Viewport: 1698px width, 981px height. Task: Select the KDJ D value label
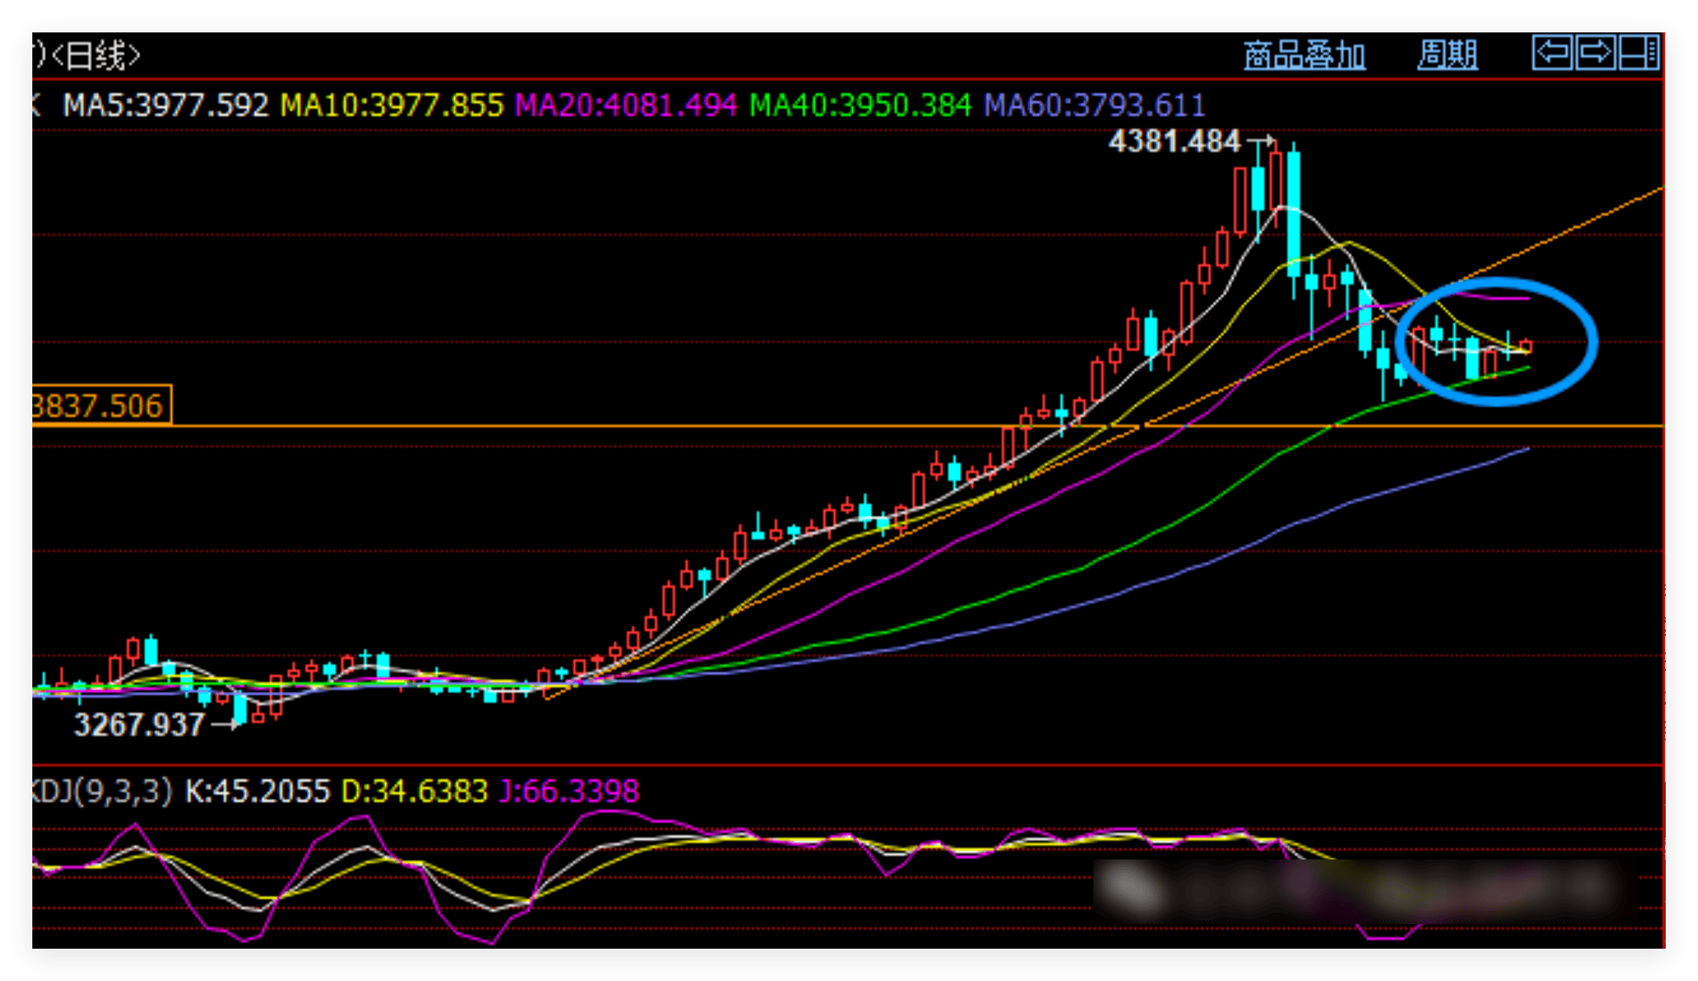414,791
